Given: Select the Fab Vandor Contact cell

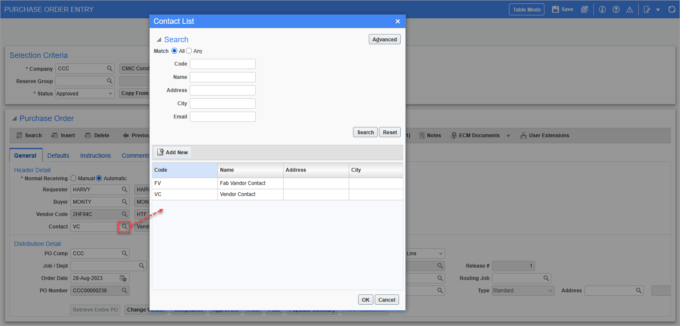Looking at the screenshot, I should [250, 183].
